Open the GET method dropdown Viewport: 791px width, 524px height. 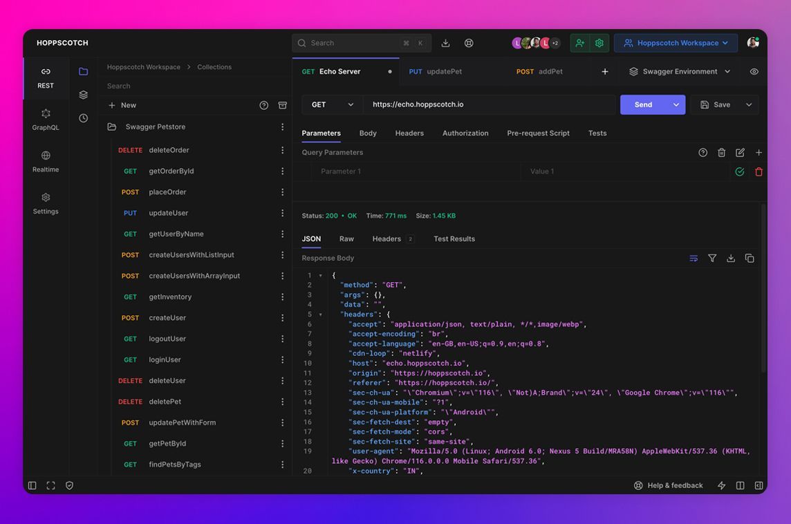331,104
